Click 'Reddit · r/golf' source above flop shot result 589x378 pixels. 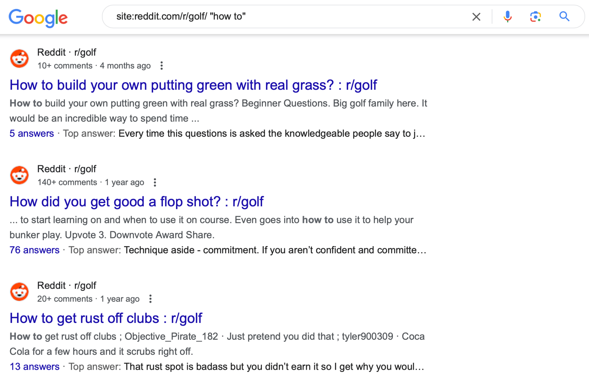coord(67,169)
